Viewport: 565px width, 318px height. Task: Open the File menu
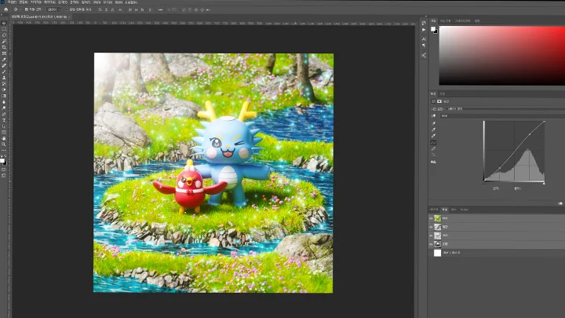click(12, 2)
